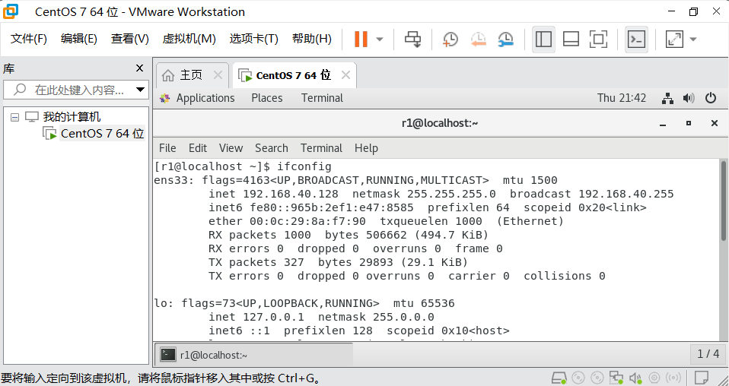Select 我的计算机 in the library tree
Viewport: 729px width, 386px height.
point(72,116)
